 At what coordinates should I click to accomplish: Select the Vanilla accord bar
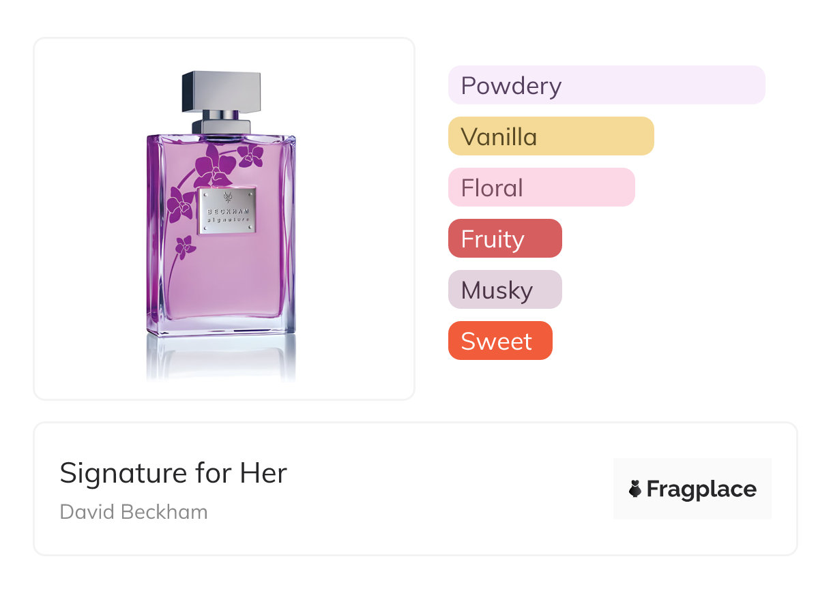click(551, 136)
